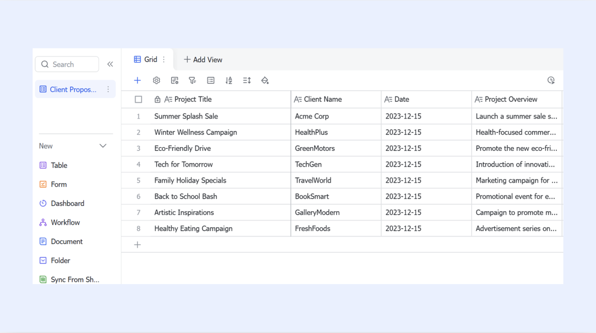Select the Tech for Tomorrow cell

221,164
